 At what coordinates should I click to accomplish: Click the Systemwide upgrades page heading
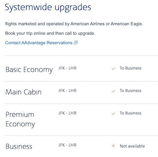(x=48, y=8)
